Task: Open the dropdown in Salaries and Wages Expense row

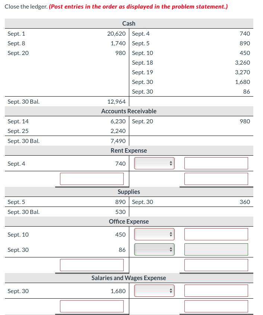Action: 154,290
